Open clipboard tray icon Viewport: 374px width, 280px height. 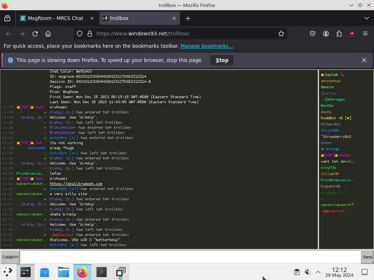(297, 272)
